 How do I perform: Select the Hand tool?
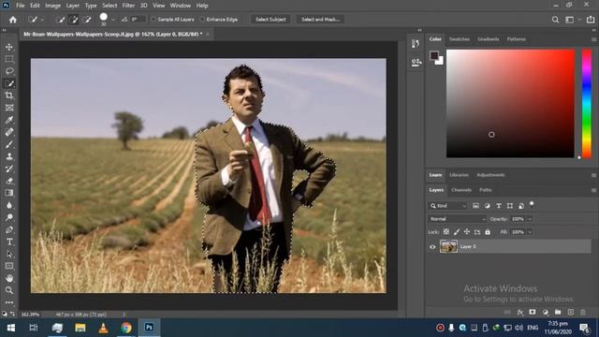[x=9, y=278]
